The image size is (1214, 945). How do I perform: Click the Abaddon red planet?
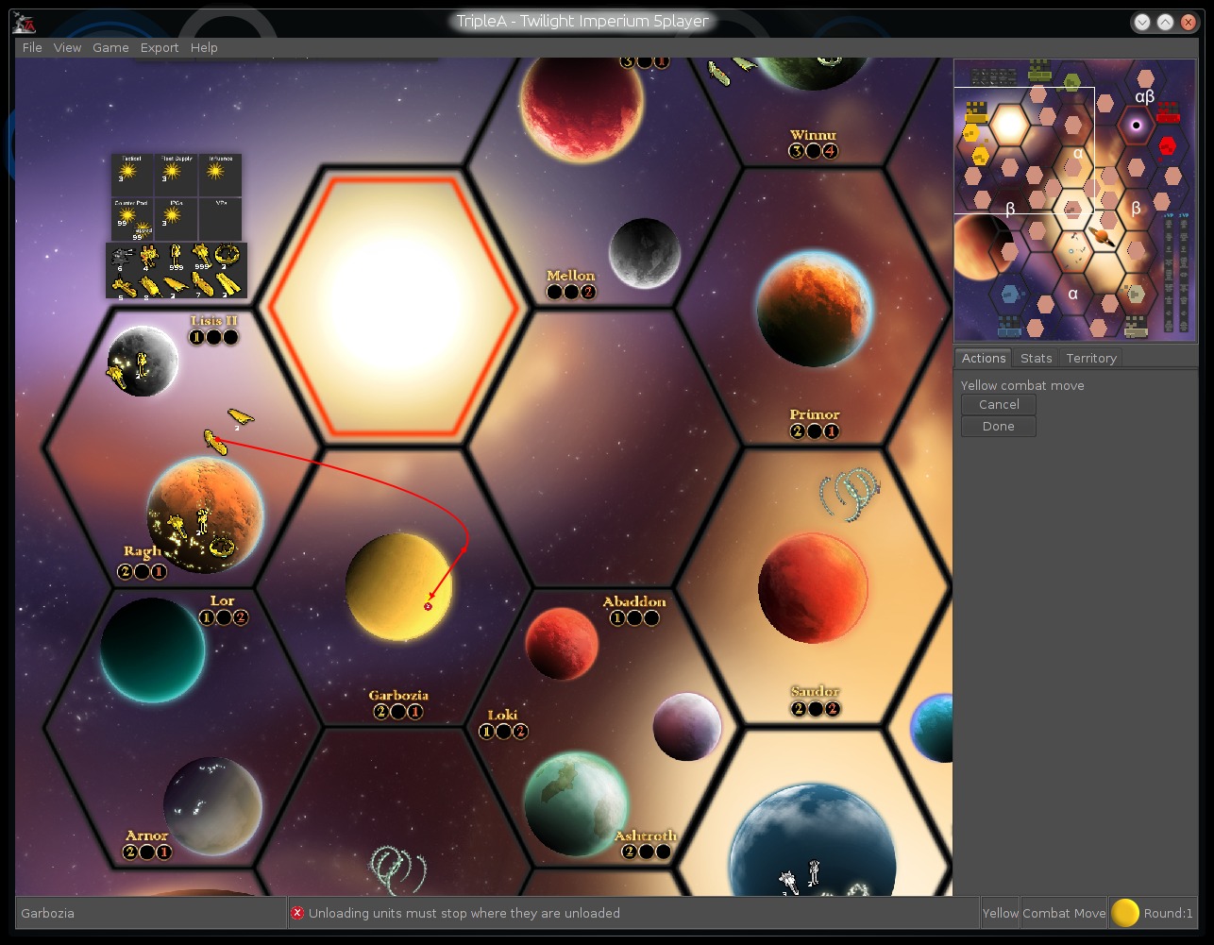pyautogui.click(x=562, y=644)
